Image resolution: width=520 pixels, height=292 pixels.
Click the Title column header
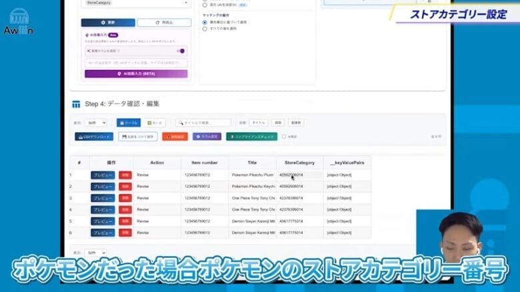pyautogui.click(x=253, y=163)
